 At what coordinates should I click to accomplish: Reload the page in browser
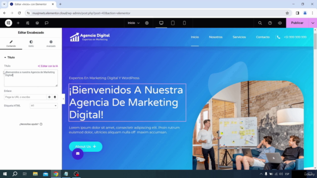(x=19, y=13)
